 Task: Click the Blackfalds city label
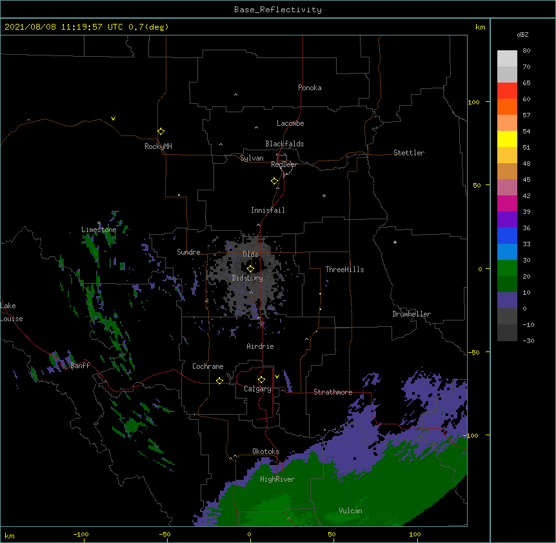pyautogui.click(x=284, y=144)
